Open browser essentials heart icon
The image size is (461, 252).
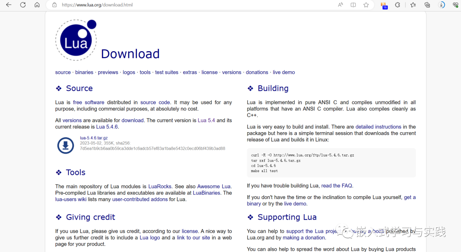tap(455, 5)
